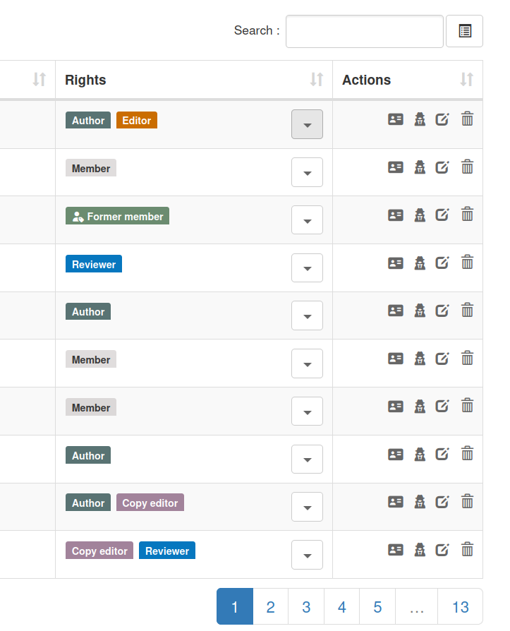Open the contact card in the bottom row
Viewport: 510px width, 631px height.
coord(396,549)
